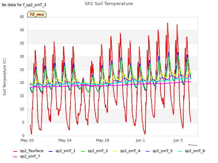Click the 35 y-axis tick label

pos(22,43)
